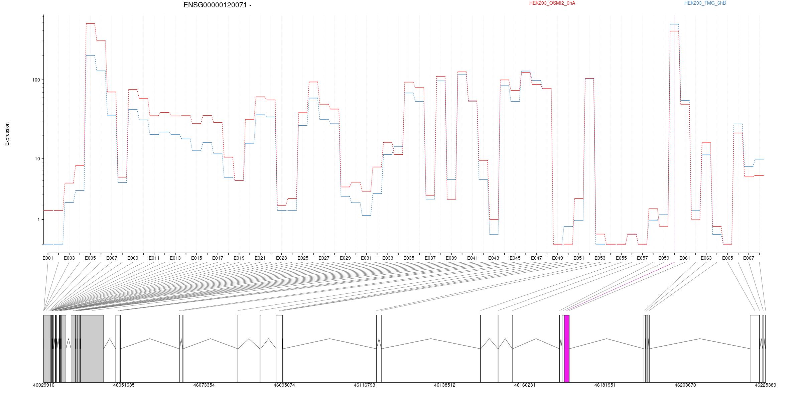Select exon bin label E017
Image resolution: width=802 pixels, height=401 pixels.
[x=218, y=258]
